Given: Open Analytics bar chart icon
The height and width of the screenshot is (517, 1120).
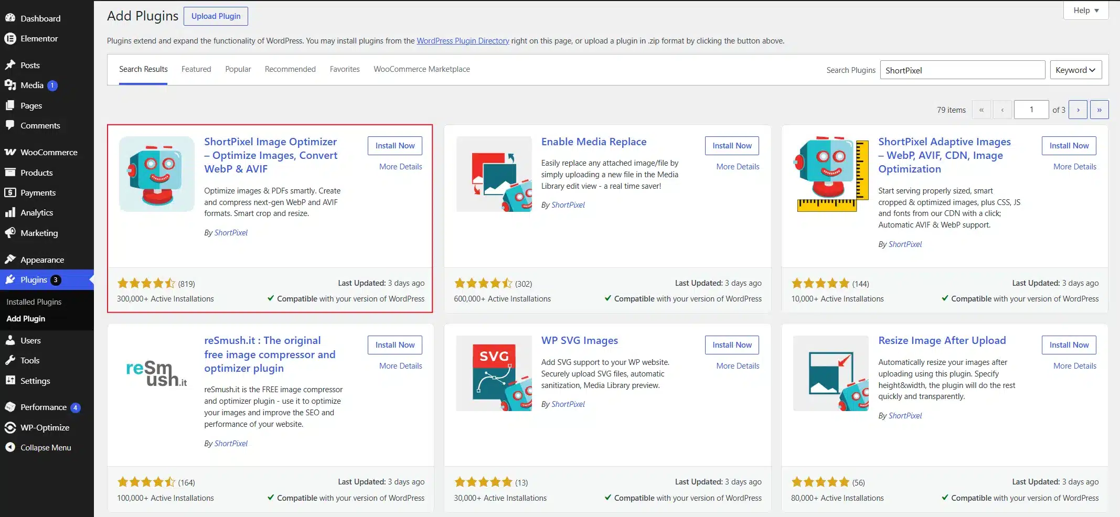Looking at the screenshot, I should pos(10,212).
